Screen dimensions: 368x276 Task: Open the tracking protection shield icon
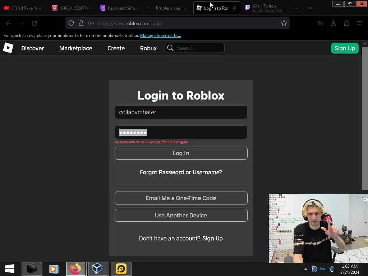[71, 23]
